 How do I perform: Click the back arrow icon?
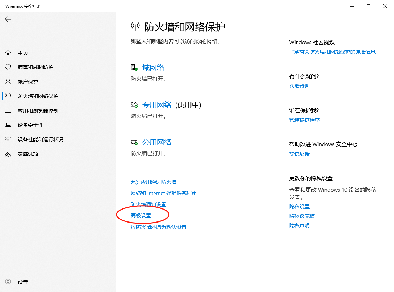[8, 19]
